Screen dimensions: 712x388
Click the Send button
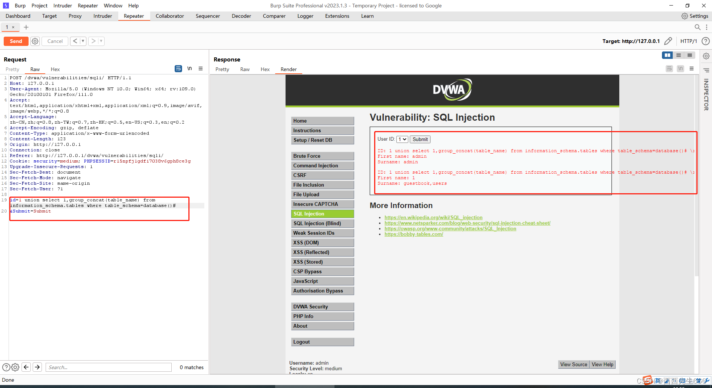coord(16,41)
